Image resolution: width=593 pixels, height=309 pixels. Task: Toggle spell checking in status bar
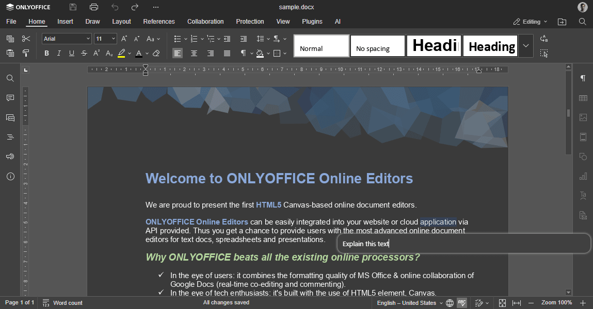[x=462, y=303]
